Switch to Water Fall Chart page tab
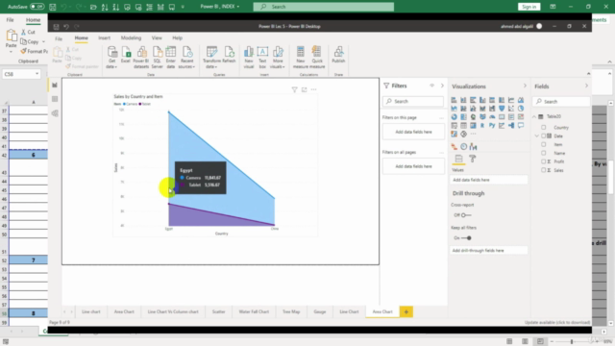 pyautogui.click(x=254, y=311)
